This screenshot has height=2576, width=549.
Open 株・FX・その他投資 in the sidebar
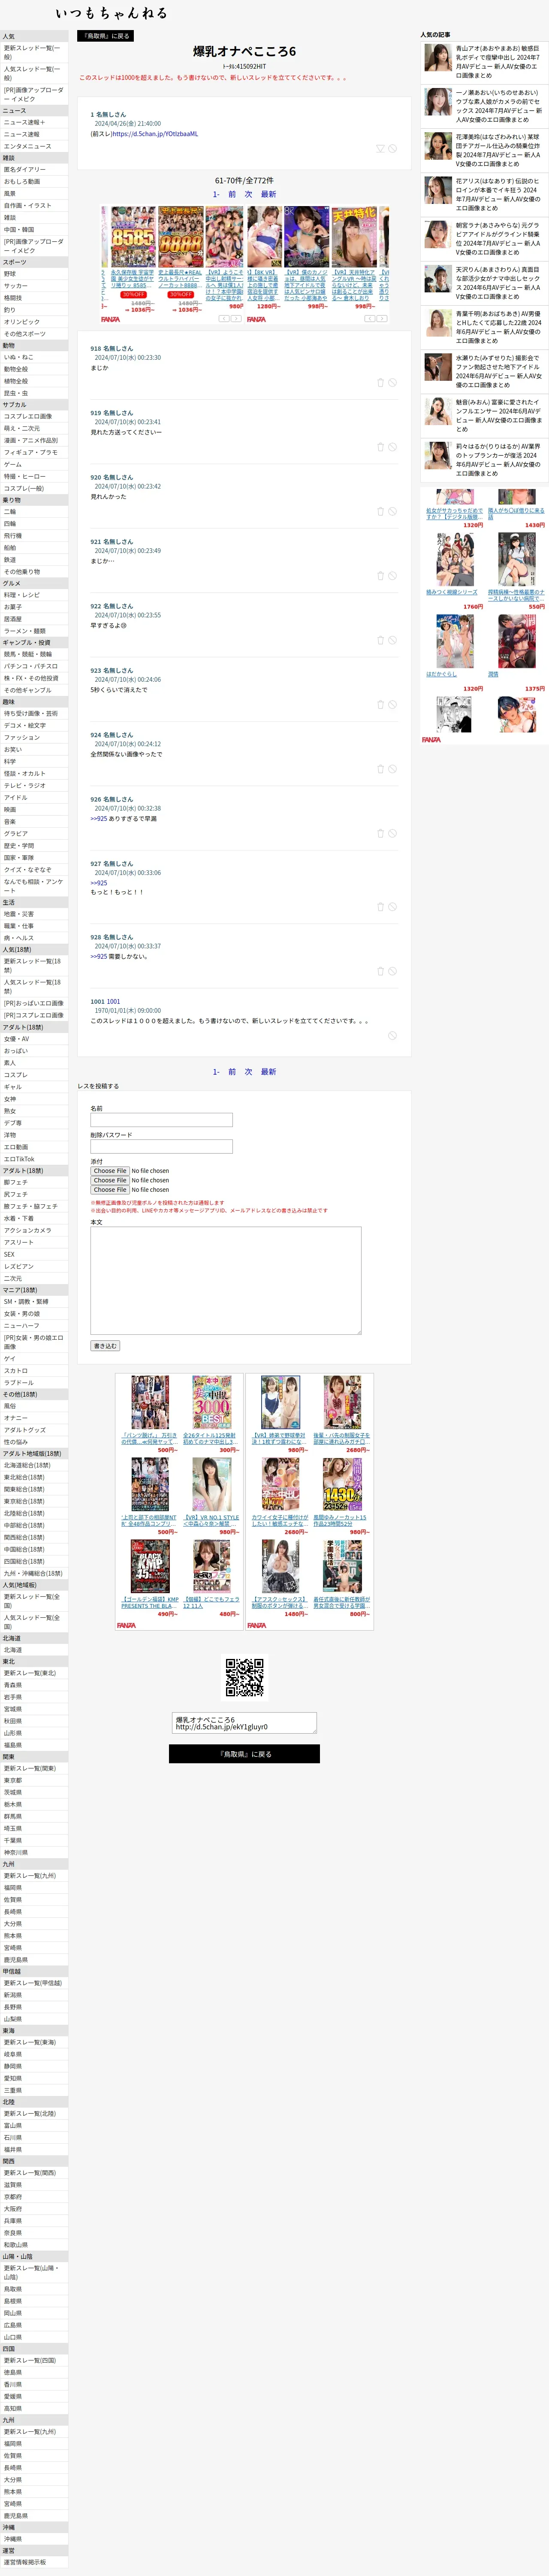click(x=34, y=678)
